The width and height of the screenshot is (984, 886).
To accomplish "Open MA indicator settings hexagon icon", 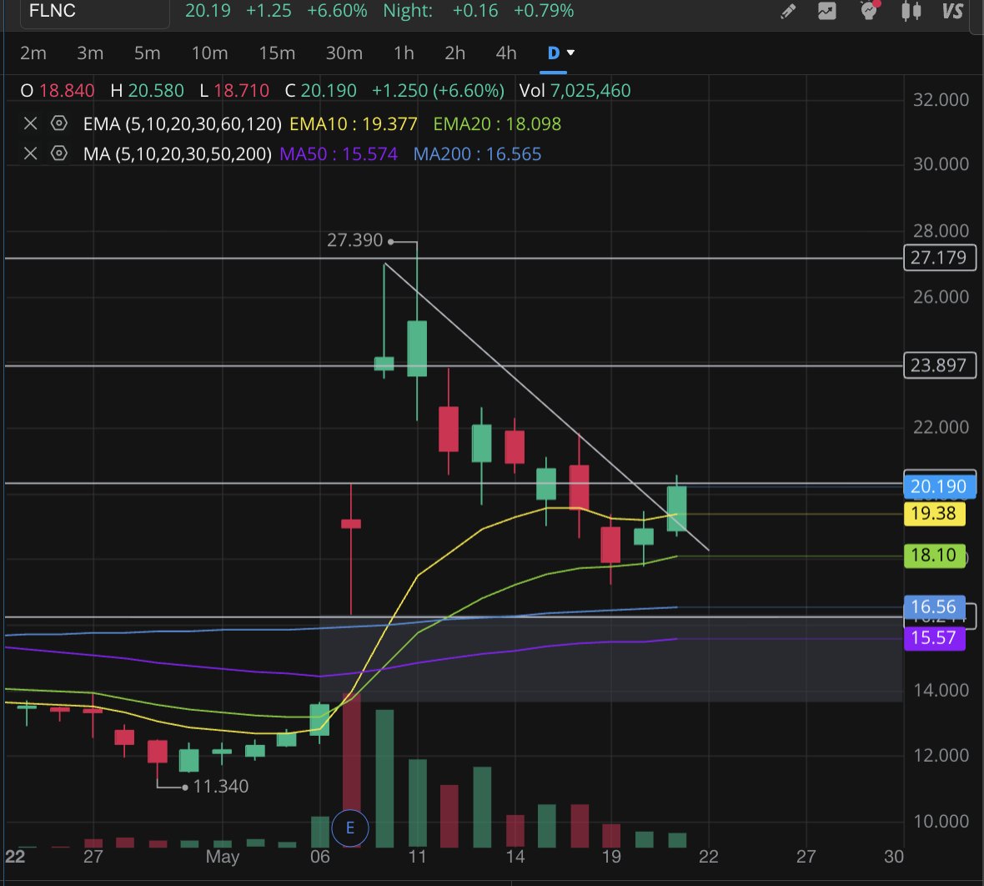I will (59, 154).
